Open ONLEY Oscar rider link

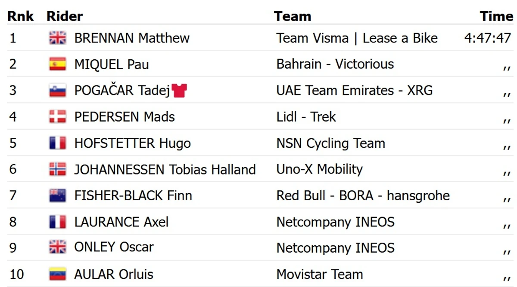point(114,247)
